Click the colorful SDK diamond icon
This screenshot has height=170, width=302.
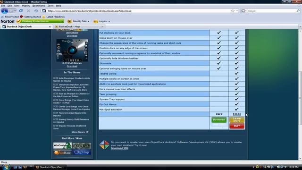[x=104, y=145]
